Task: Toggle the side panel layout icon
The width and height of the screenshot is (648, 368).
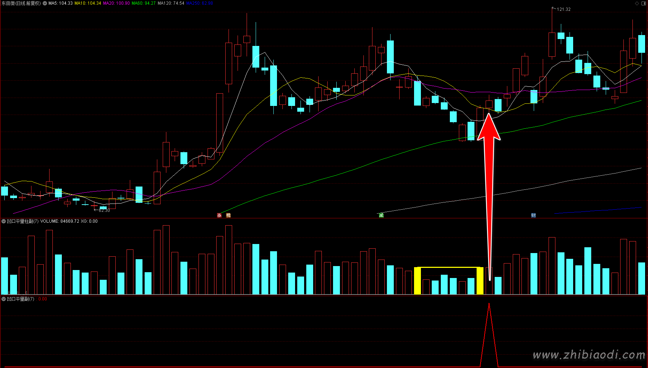Action: (644, 3)
